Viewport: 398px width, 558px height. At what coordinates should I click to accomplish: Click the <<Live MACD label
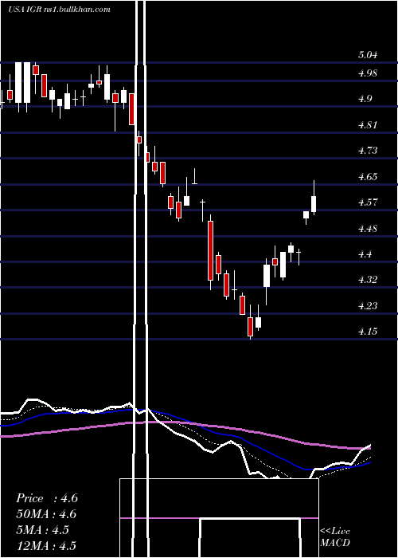pyautogui.click(x=335, y=537)
